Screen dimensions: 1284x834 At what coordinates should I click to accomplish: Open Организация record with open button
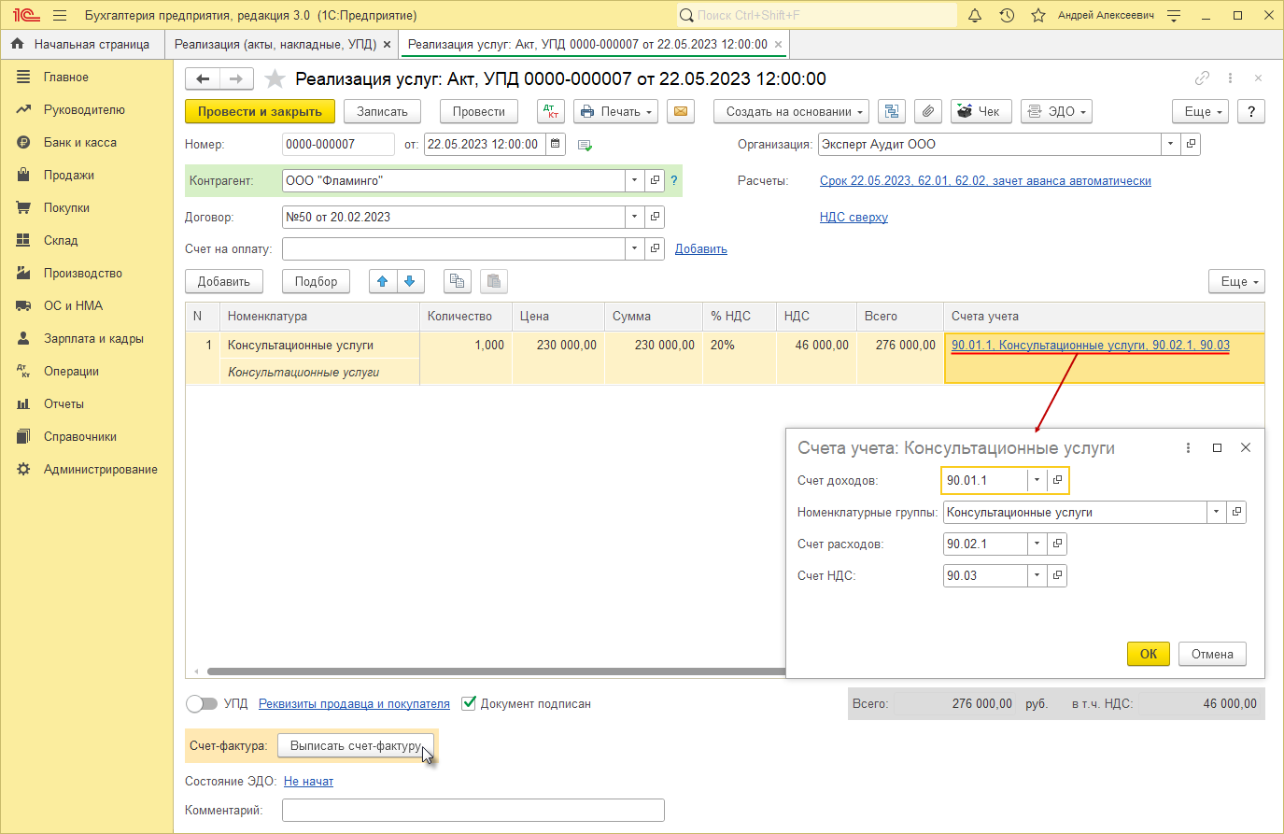click(x=1191, y=144)
